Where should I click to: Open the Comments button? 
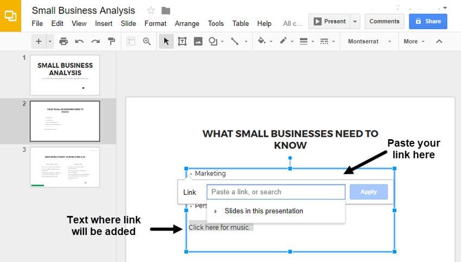click(385, 22)
